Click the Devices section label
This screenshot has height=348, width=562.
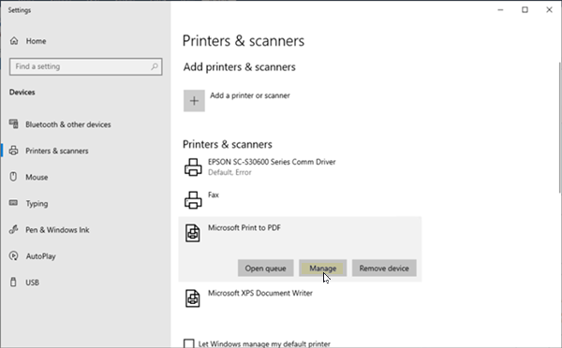click(22, 92)
